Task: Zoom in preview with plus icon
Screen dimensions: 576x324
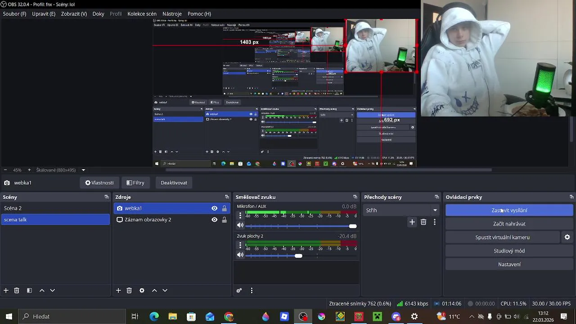Action: 29,170
